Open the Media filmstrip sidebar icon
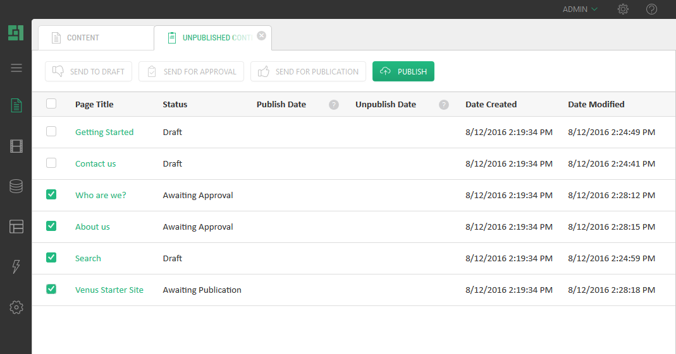Viewport: 676px width, 354px height. coord(16,146)
